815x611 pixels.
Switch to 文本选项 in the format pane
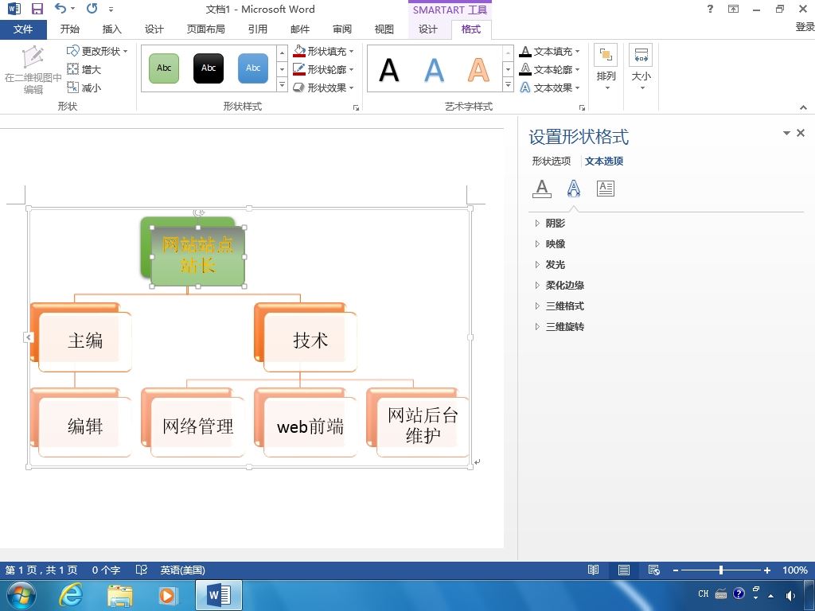[604, 161]
